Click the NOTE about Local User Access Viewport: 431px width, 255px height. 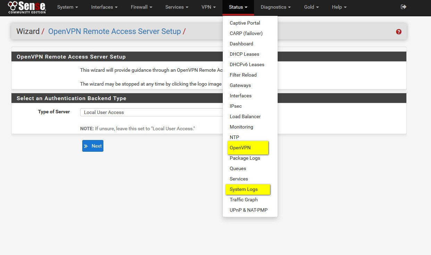138,129
